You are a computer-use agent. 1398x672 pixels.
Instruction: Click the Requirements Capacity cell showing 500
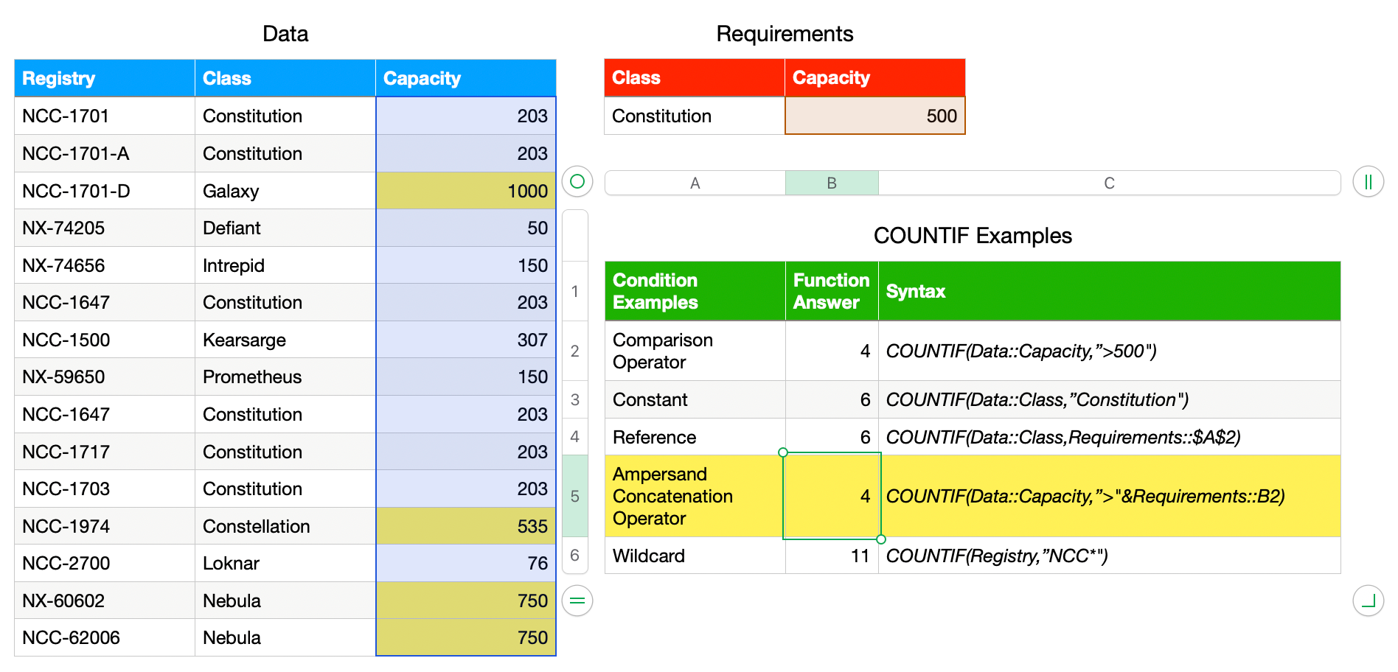tap(874, 116)
